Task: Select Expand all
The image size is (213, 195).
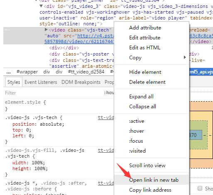Action: point(141,97)
